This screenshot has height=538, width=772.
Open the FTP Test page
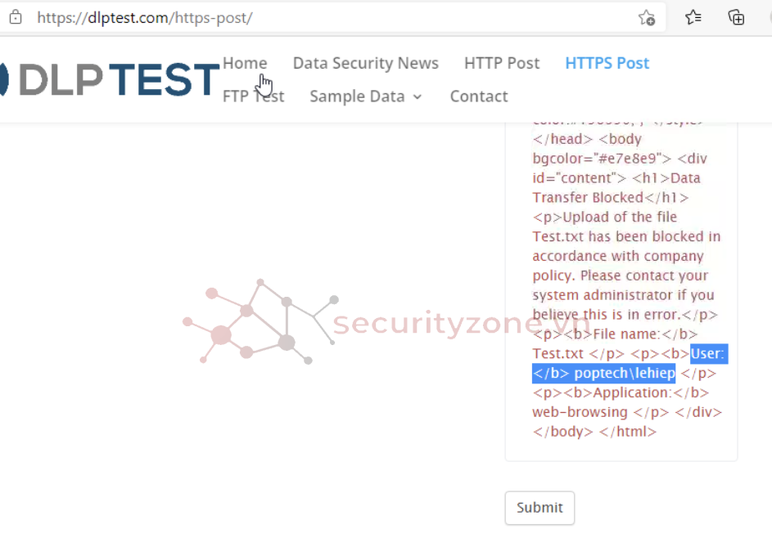[253, 96]
